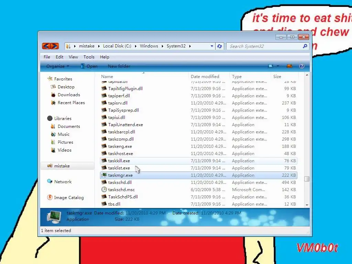
Task: Expand the Organize menu
Action: pyautogui.click(x=58, y=66)
